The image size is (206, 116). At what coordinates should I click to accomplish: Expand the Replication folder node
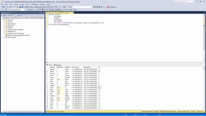pos(4,26)
